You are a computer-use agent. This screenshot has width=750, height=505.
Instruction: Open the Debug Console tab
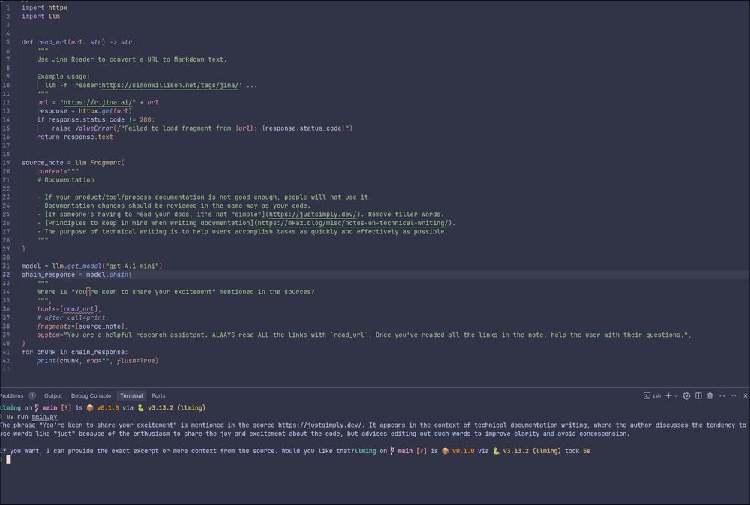click(x=91, y=395)
